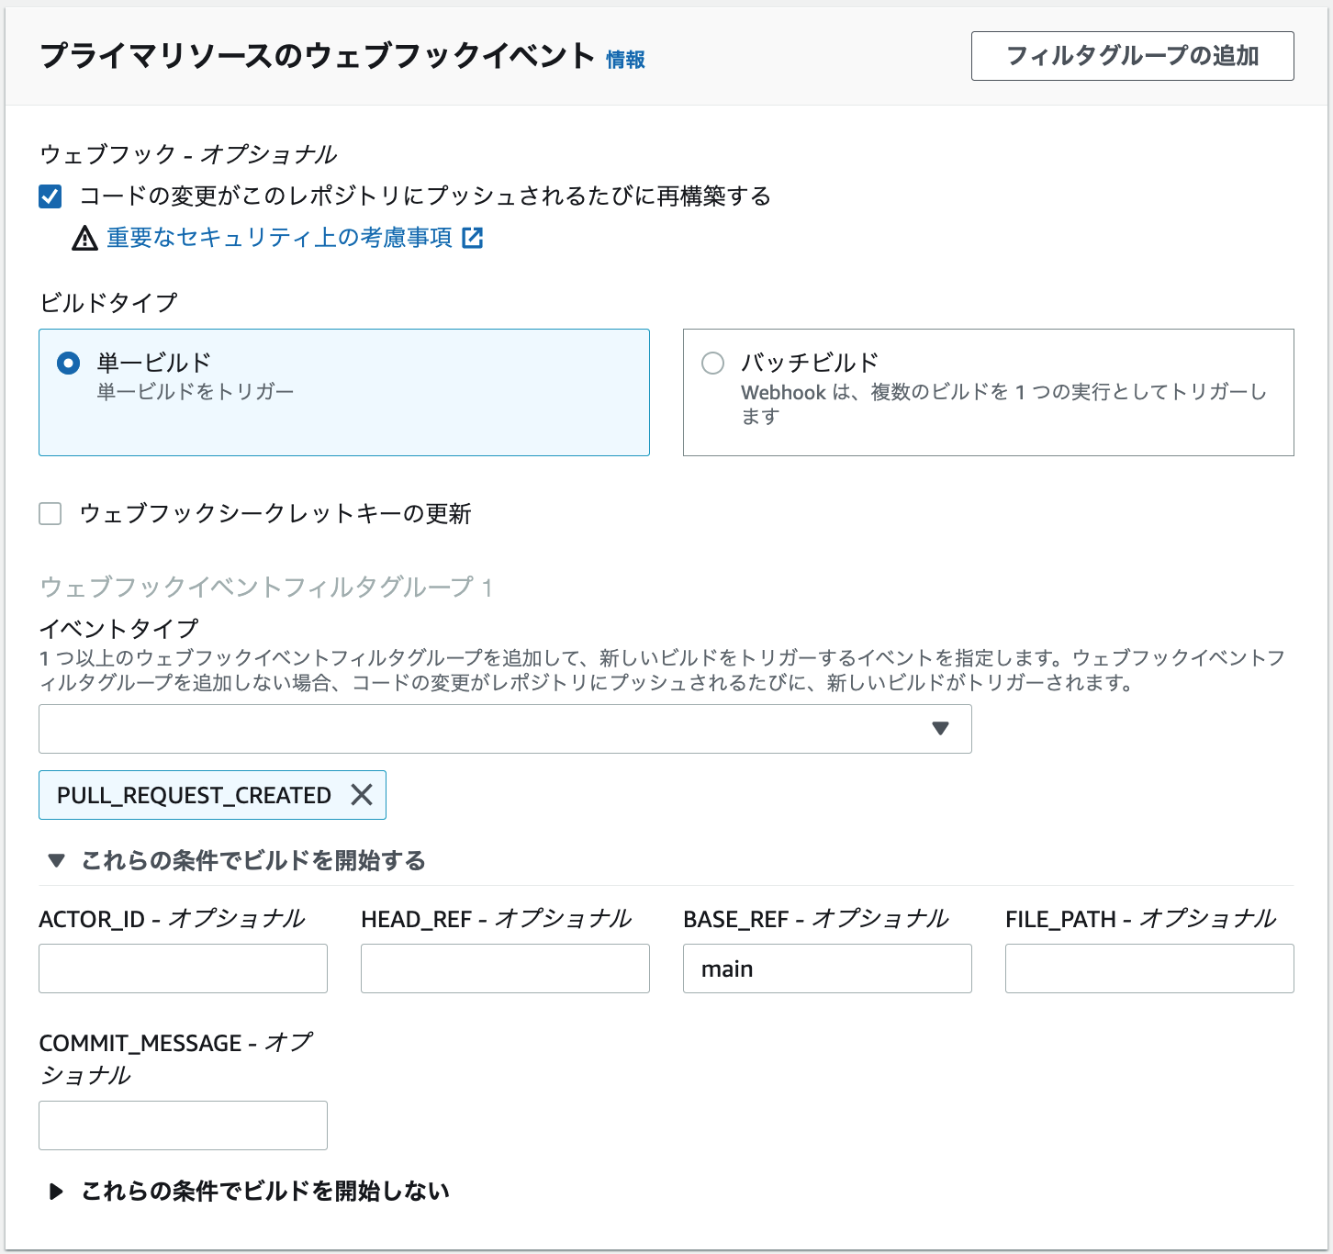The image size is (1333, 1254).
Task: Click the バッチビルド description text
Action: pyautogui.click(x=1003, y=404)
